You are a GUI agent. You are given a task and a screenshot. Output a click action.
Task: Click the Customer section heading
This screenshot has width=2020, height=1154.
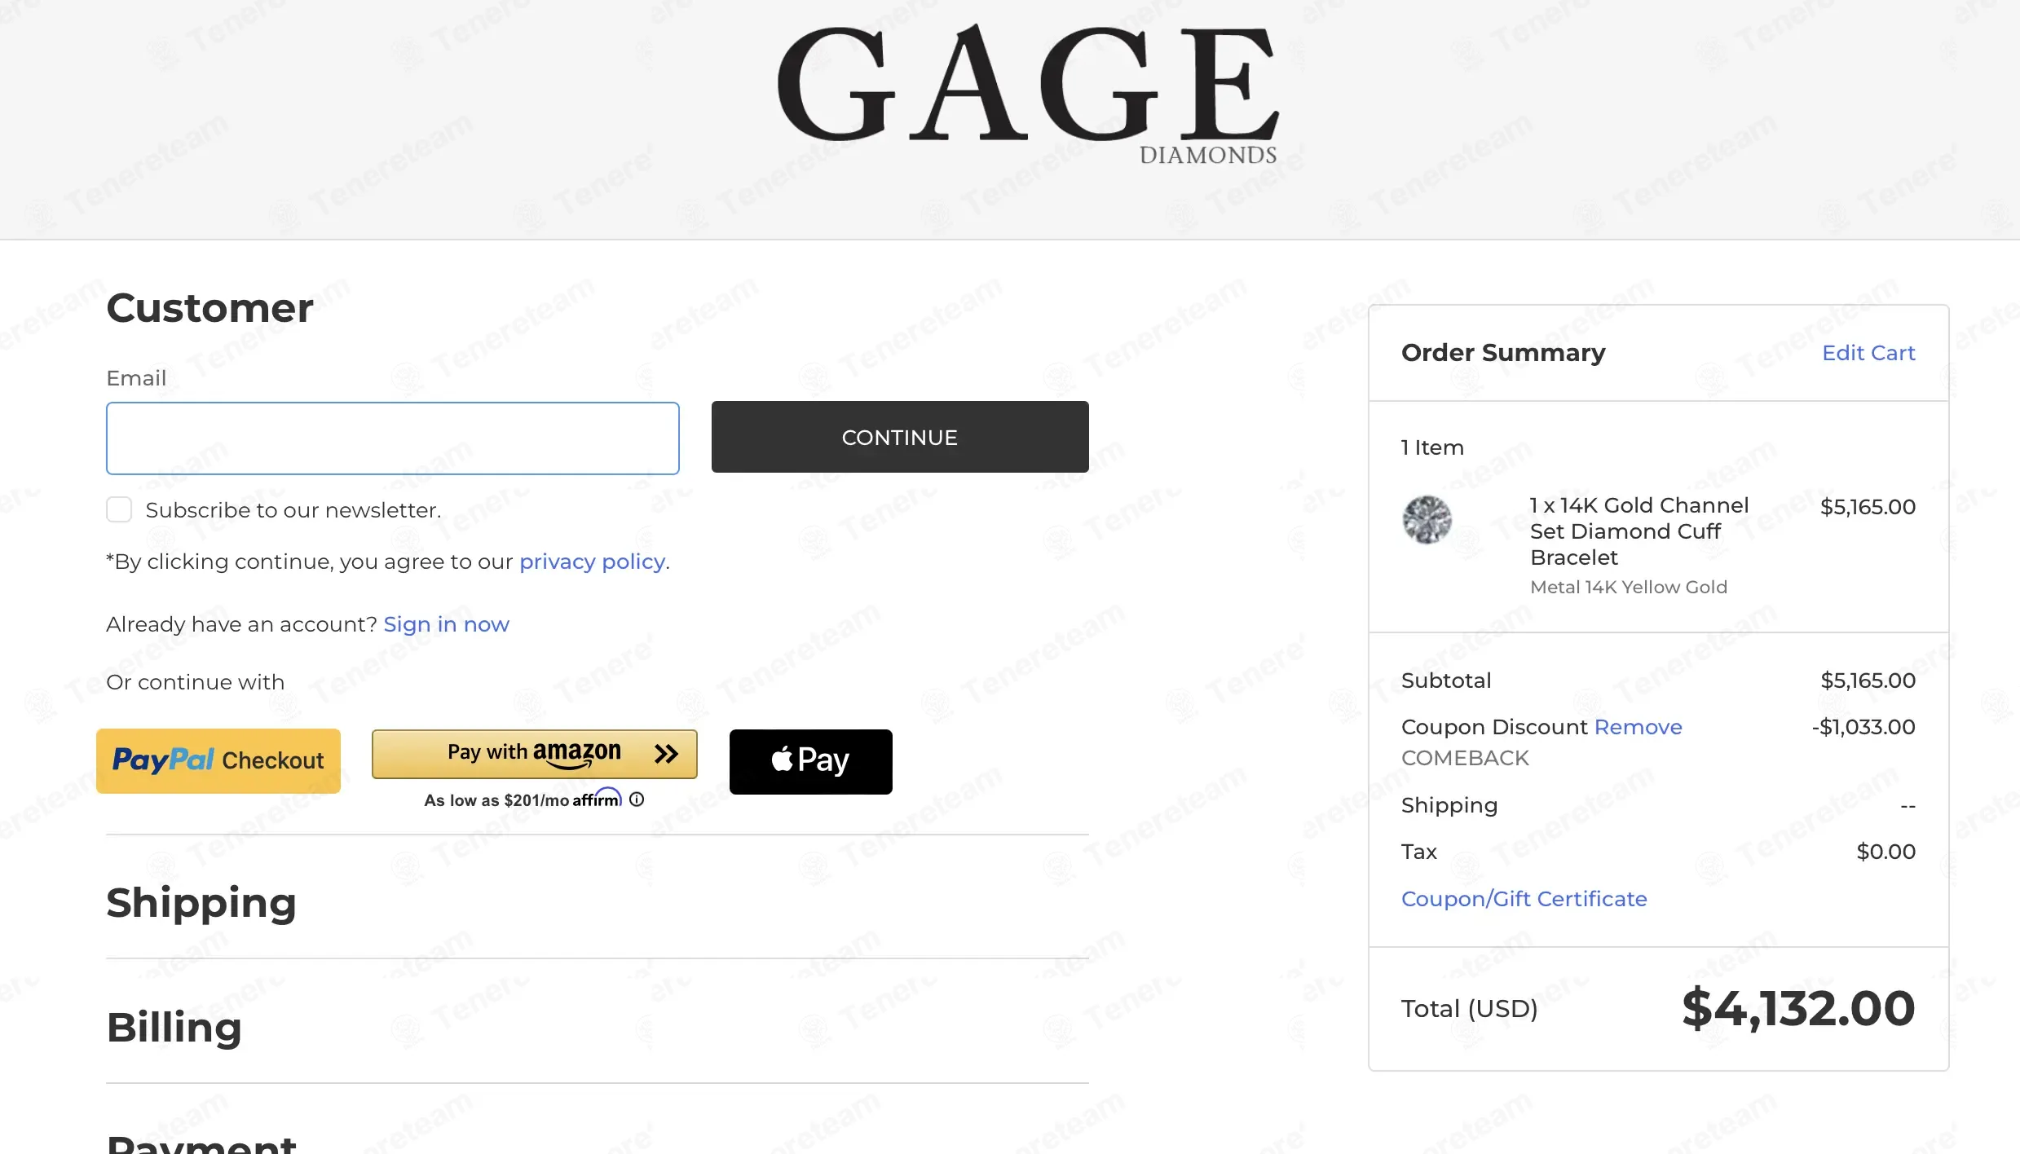coord(209,308)
